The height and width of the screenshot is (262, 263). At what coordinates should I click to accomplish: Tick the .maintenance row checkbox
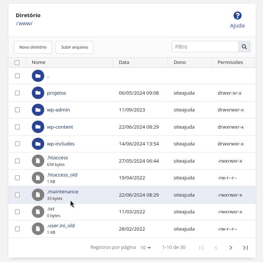[17, 195]
